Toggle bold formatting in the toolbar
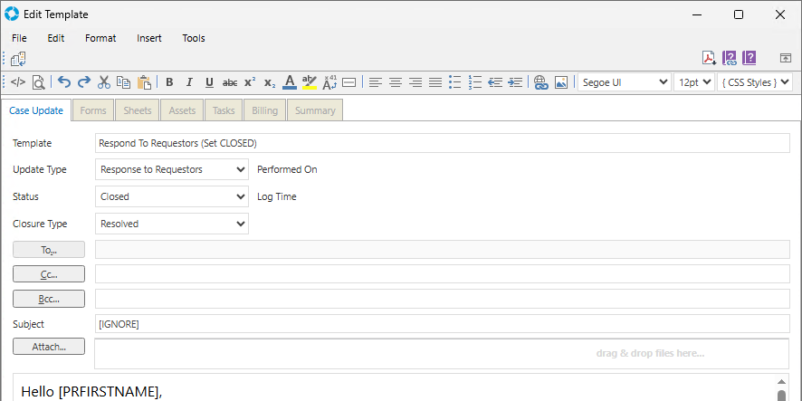Image resolution: width=802 pixels, height=401 pixels. 169,82
